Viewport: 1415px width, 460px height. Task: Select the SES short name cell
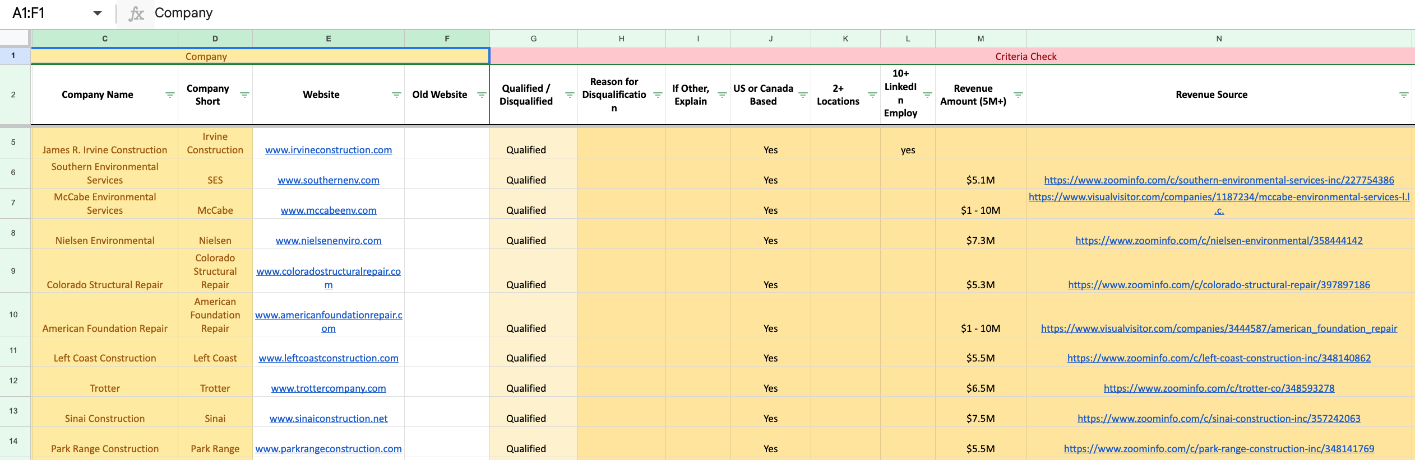click(215, 173)
